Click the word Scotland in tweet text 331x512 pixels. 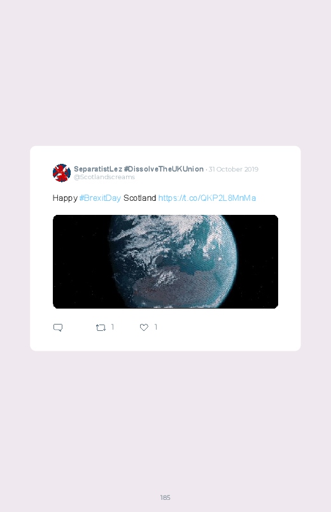click(140, 198)
